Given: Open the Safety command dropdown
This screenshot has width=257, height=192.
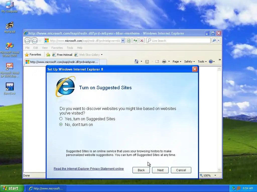Looking at the screenshot, I should [x=189, y=61].
